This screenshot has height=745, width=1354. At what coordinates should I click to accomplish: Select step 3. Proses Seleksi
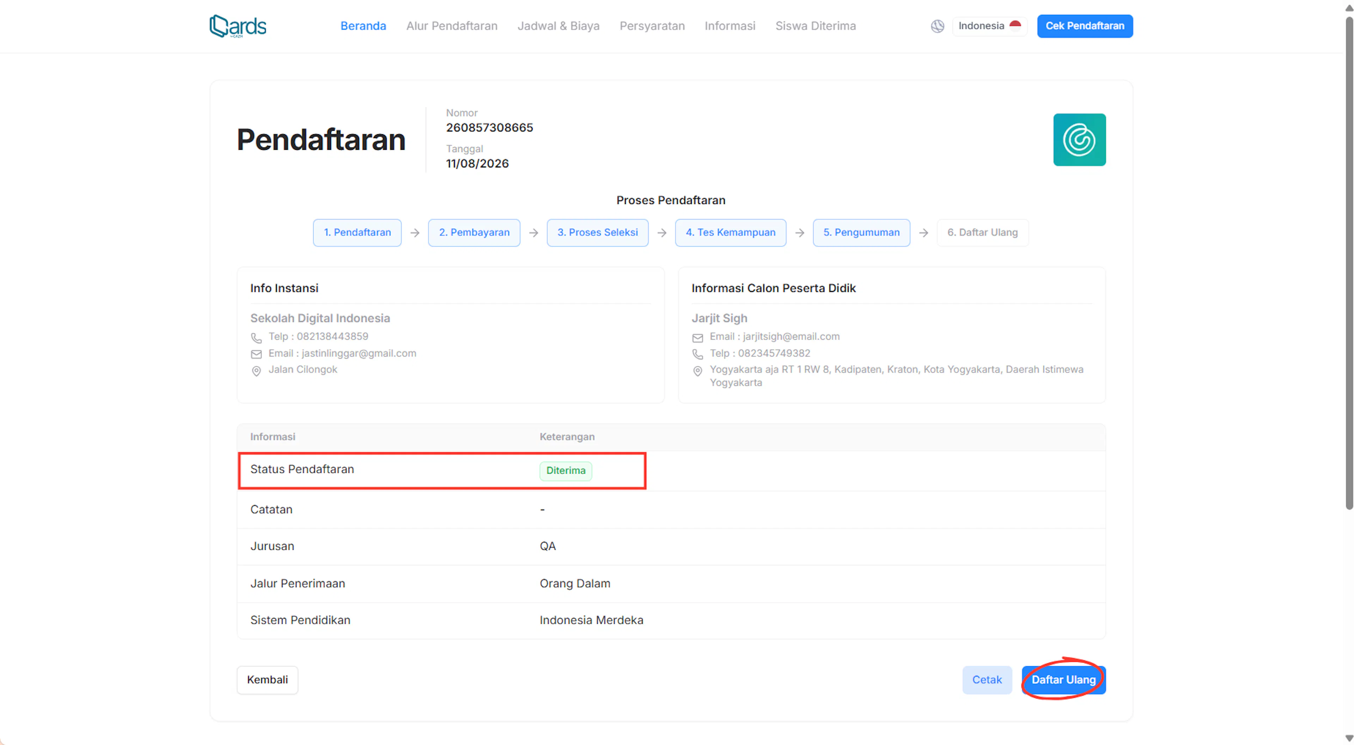[x=597, y=232]
